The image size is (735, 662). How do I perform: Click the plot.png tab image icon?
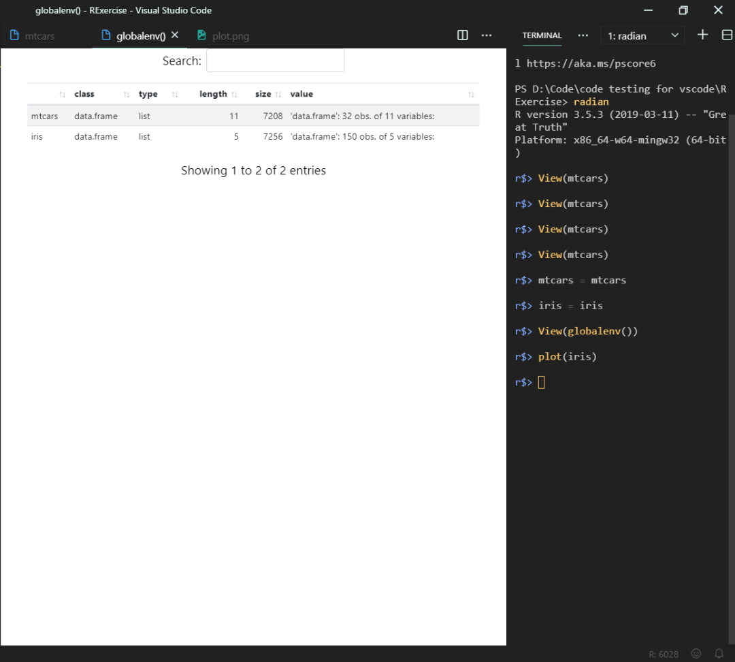click(x=201, y=35)
